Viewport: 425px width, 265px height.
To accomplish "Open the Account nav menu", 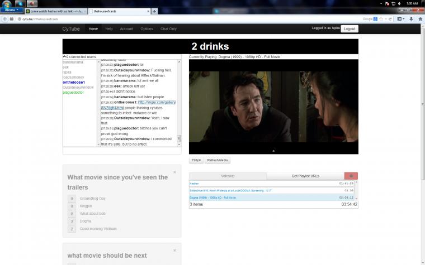I will pyautogui.click(x=126, y=28).
